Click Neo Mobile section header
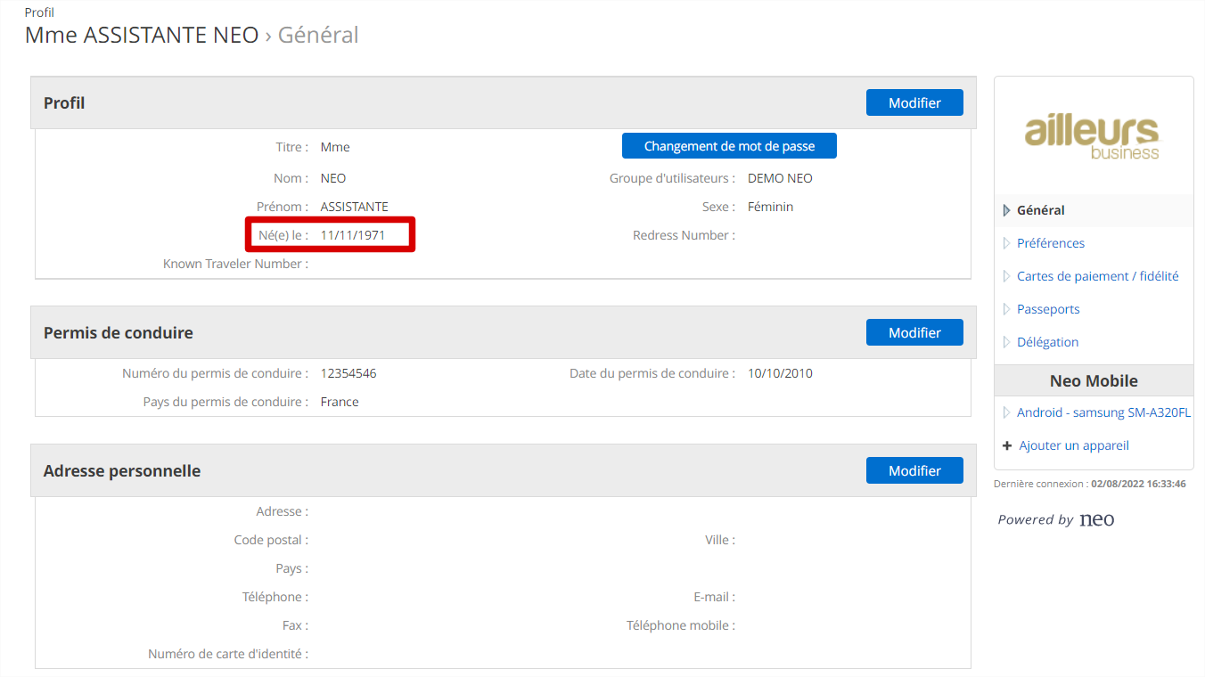The height and width of the screenshot is (677, 1205). [1094, 380]
